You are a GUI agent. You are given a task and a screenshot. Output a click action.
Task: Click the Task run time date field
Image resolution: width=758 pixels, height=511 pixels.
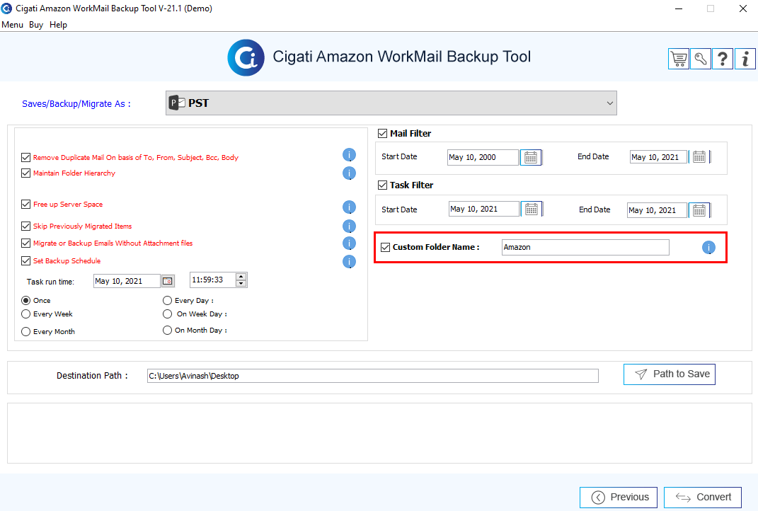point(127,282)
